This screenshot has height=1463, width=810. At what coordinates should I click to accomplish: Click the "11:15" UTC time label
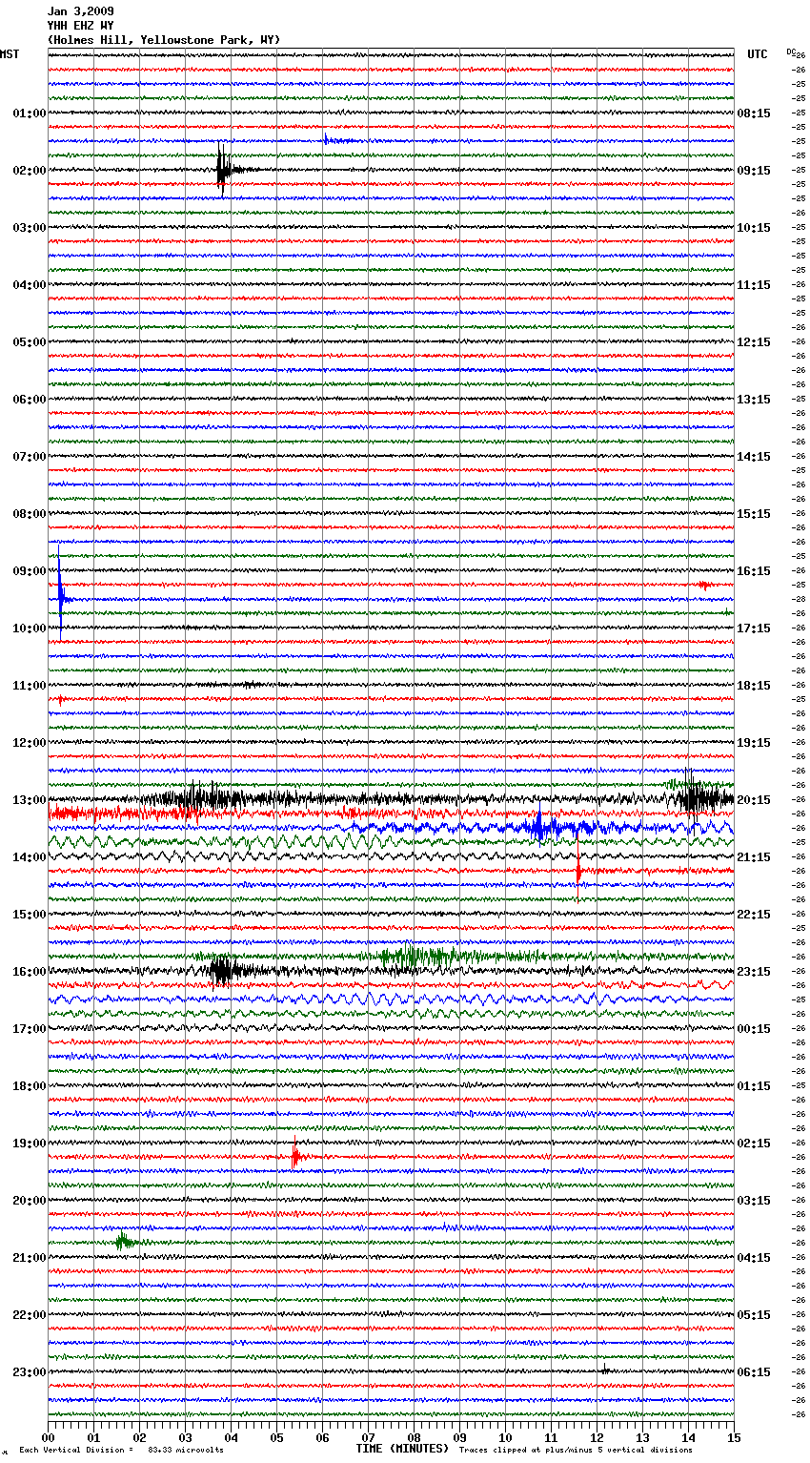[x=754, y=285]
